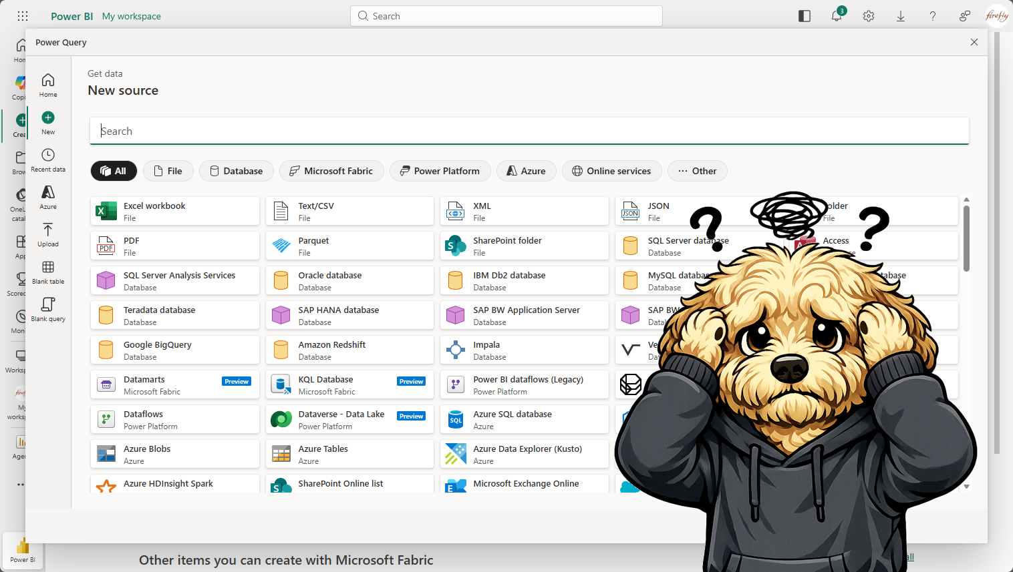Open the SharePoint folder connector
This screenshot has width=1013, height=572.
(x=524, y=246)
